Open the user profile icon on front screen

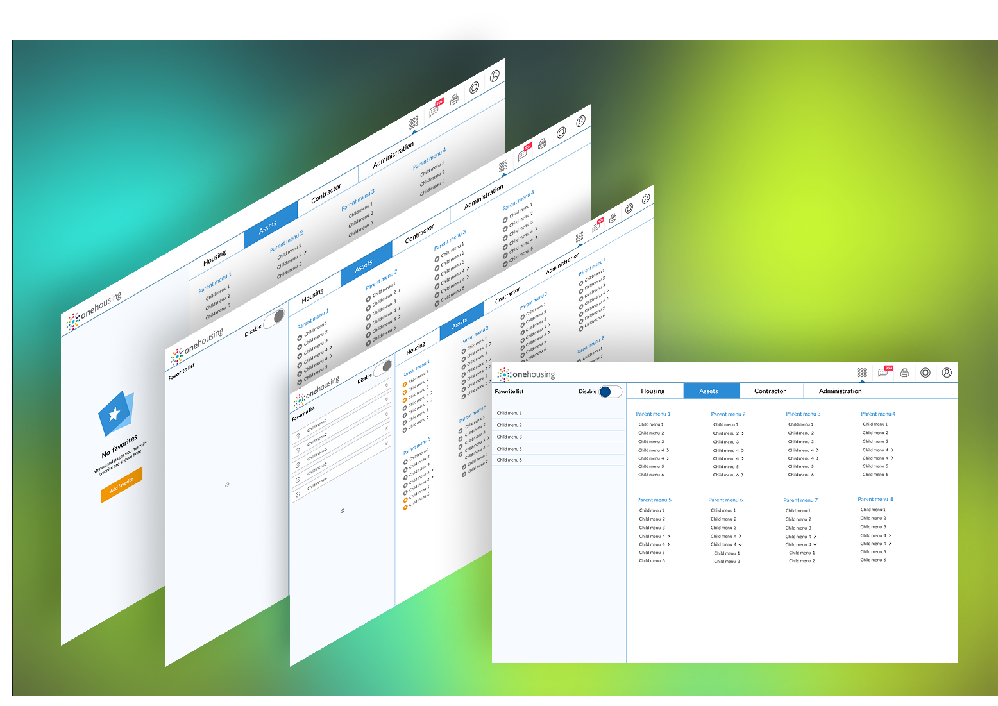(x=947, y=373)
